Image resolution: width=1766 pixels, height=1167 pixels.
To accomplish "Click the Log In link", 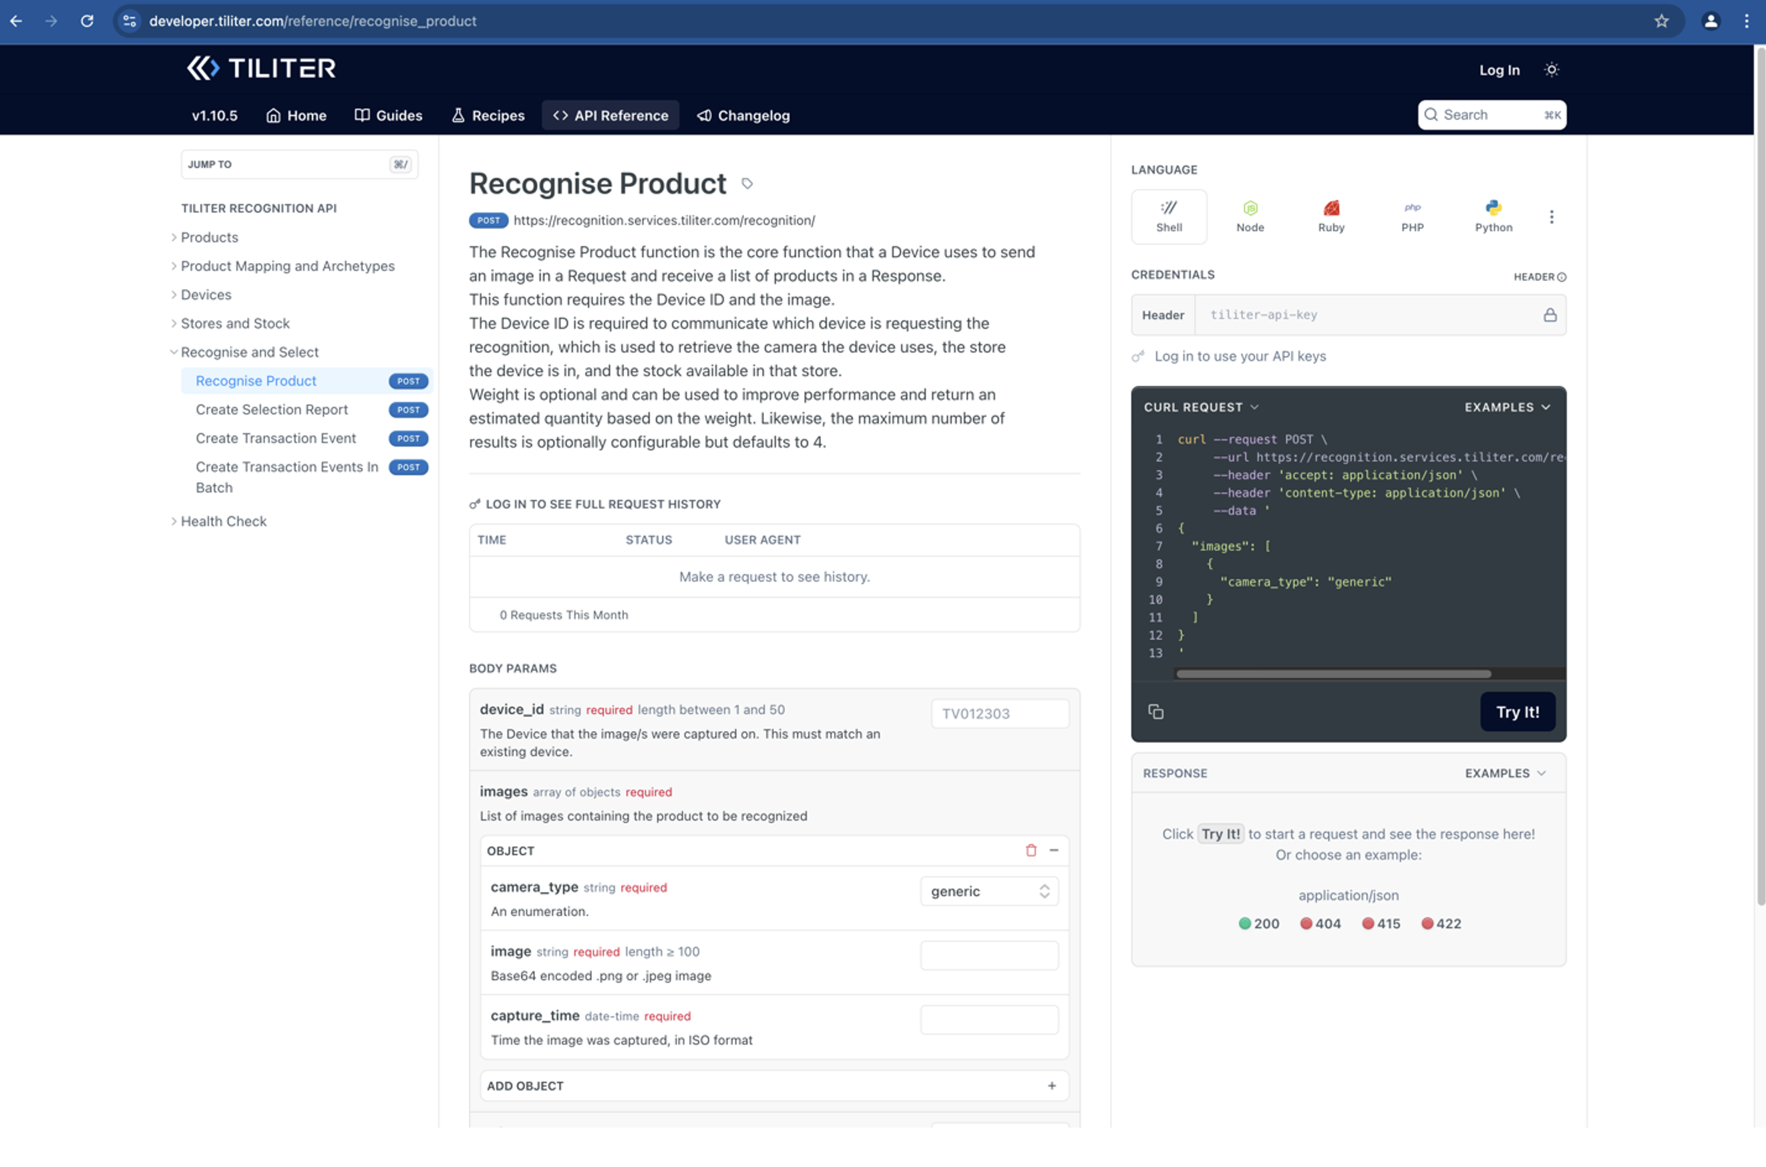I will click(1499, 70).
